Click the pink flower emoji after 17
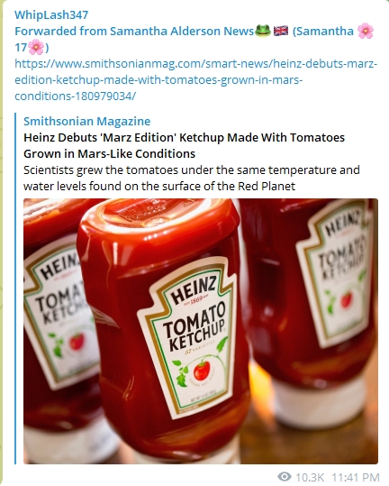Screen dimensions: 389x486 pyautogui.click(x=36, y=48)
